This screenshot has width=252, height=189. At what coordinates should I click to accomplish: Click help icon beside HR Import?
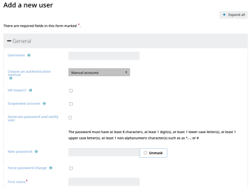30,90
